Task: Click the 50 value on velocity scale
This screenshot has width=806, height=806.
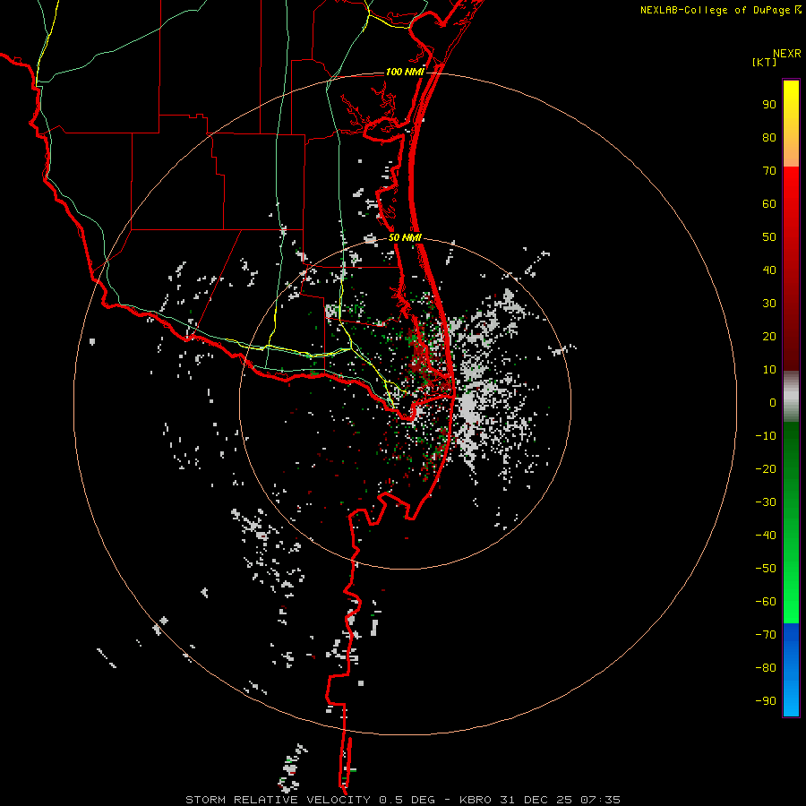Action: pyautogui.click(x=769, y=237)
